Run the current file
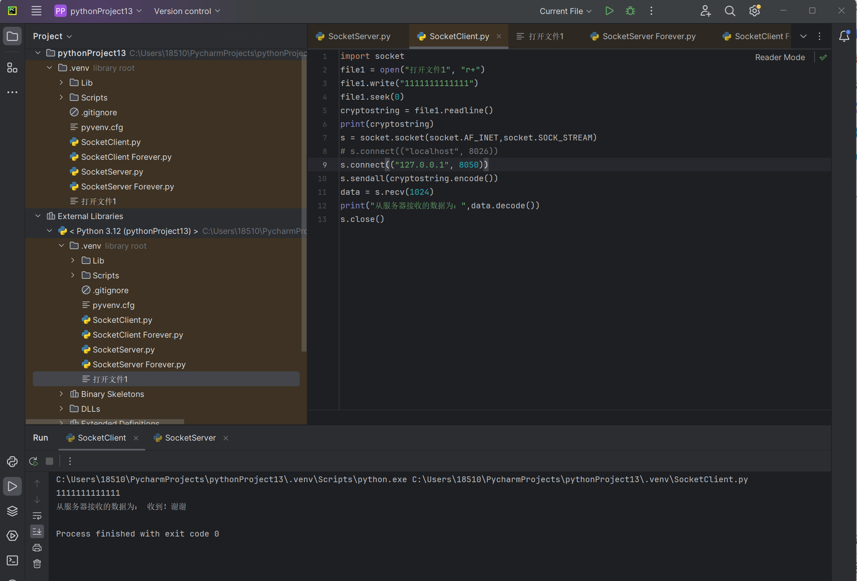This screenshot has height=581, width=857. [x=609, y=11]
